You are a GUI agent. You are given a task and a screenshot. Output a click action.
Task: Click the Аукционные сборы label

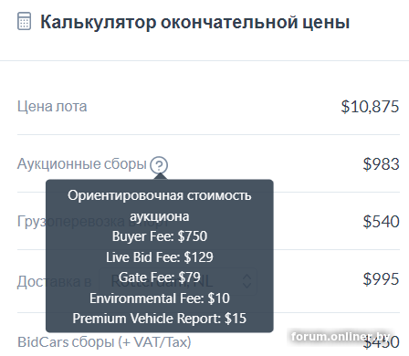click(82, 164)
